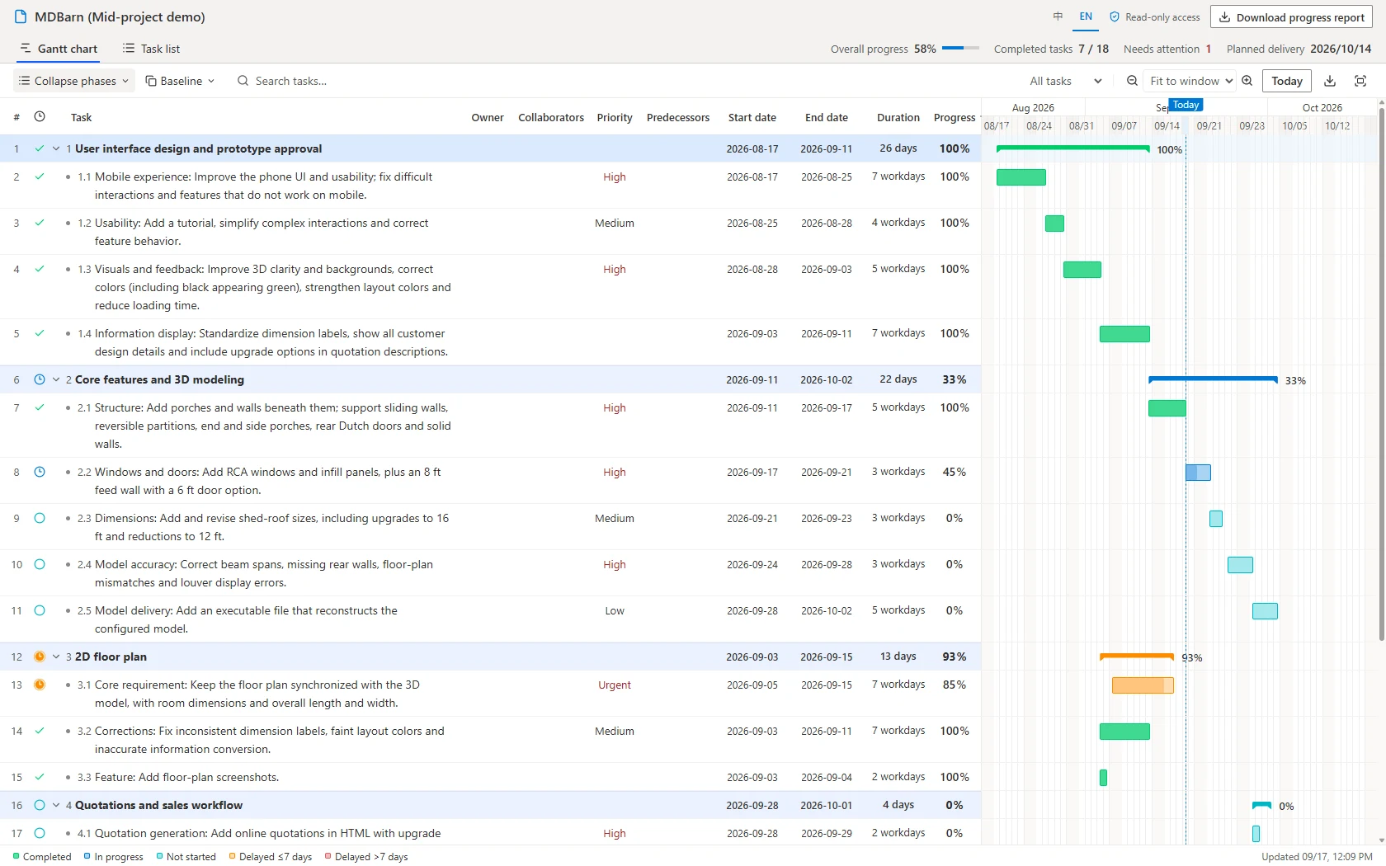Click the clock status column header icon
This screenshot has width=1386, height=866.
[40, 116]
